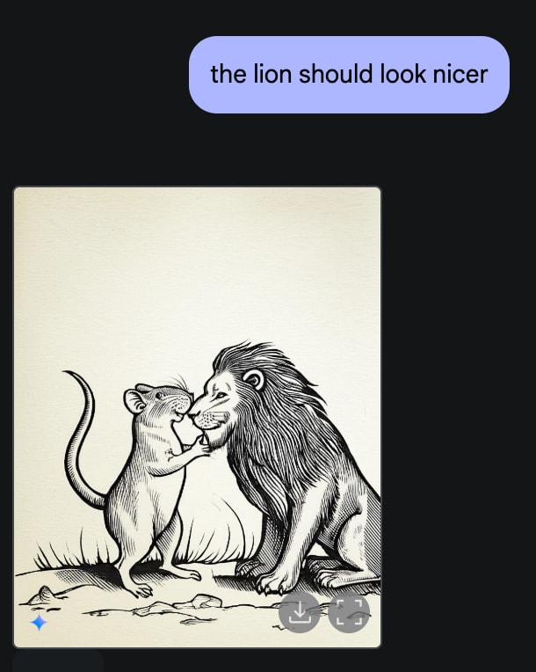536x672 pixels.
Task: Click the word 'nicer' in the prompt bubble
Action: (x=460, y=74)
